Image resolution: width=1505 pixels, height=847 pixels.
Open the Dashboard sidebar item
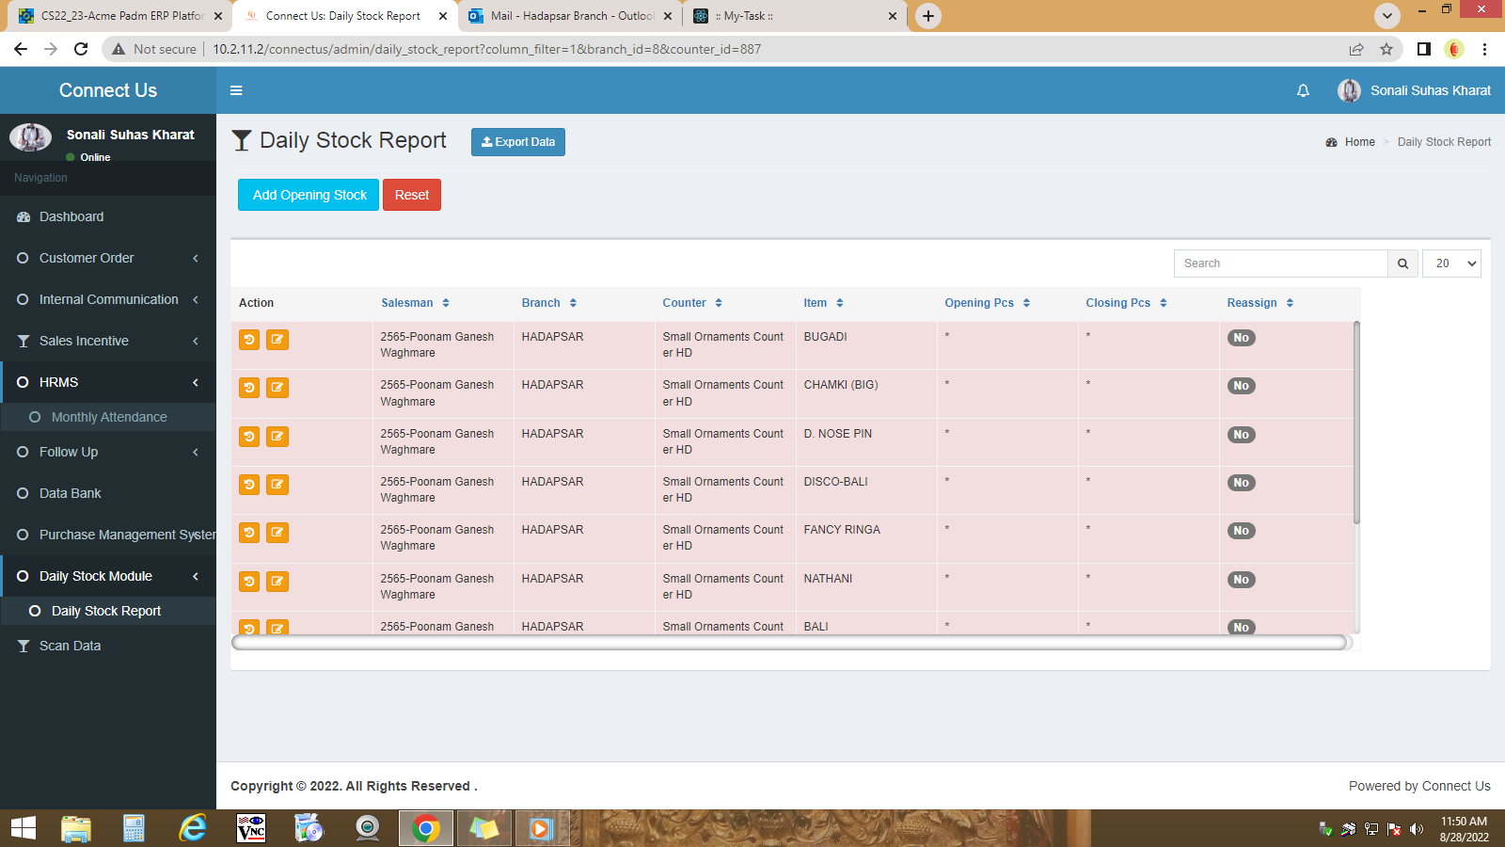[108, 216]
